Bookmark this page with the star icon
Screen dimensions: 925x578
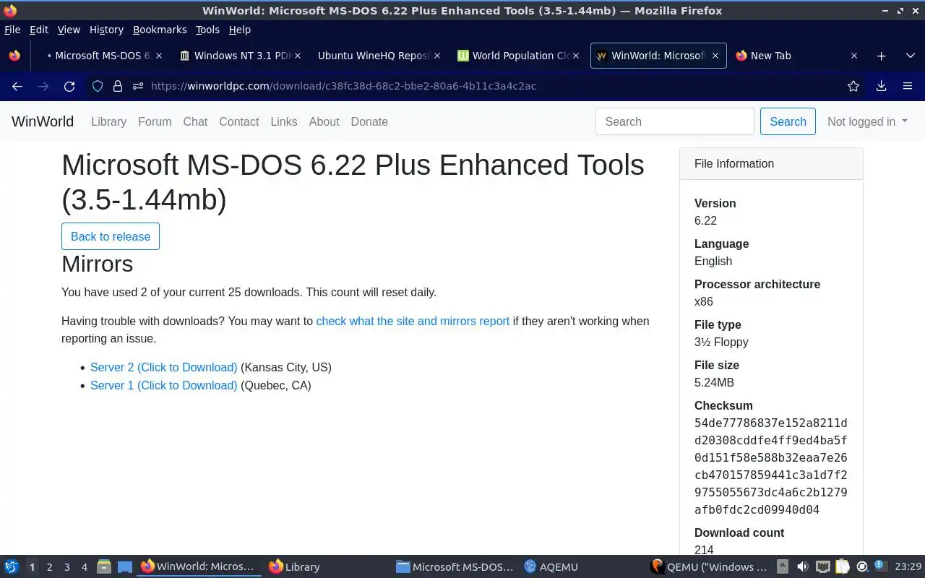(853, 86)
